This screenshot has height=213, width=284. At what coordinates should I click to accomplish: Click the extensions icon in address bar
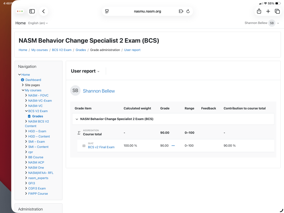point(181,11)
